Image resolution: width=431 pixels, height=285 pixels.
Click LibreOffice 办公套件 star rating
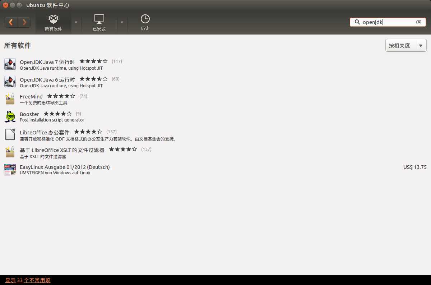pyautogui.click(x=88, y=132)
